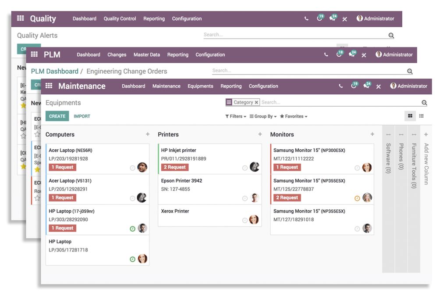The image size is (443, 295).
Task: Click the green status circle on HP Laptop
Action: [x=132, y=259]
